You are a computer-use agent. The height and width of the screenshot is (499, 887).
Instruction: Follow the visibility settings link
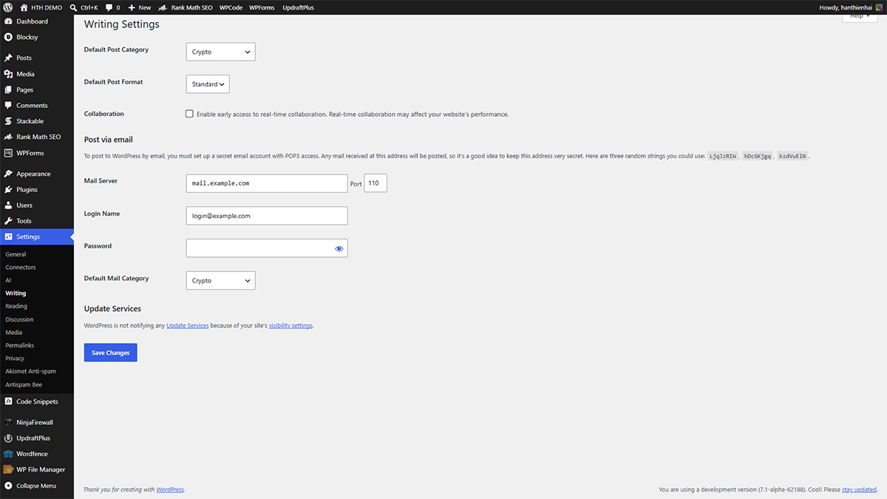coord(291,325)
